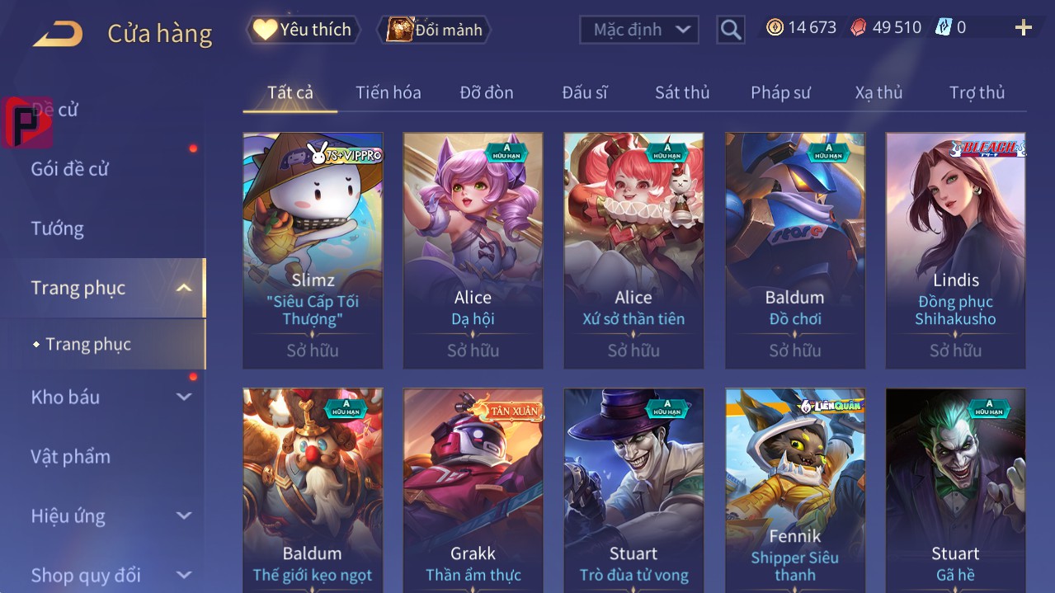Screen dimensions: 1055x593
Task: Expand the Hiệu ứng sidebar section
Action: [184, 516]
